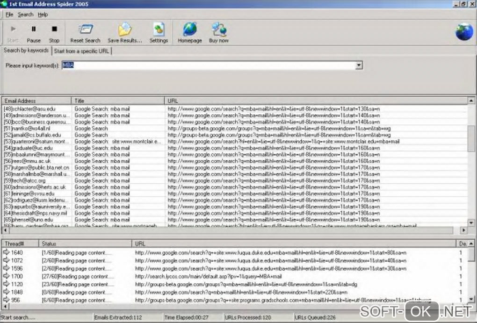
Task: Click arrow icon of thread 1120
Action: [x=7, y=284]
